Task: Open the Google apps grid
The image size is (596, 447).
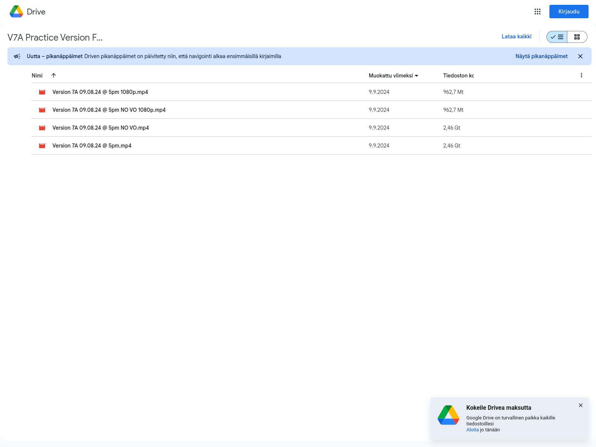Action: [x=537, y=12]
